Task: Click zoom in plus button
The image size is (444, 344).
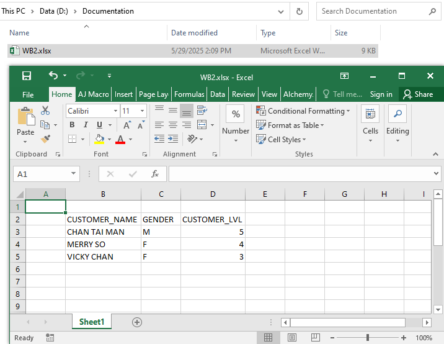Action: click(x=404, y=338)
